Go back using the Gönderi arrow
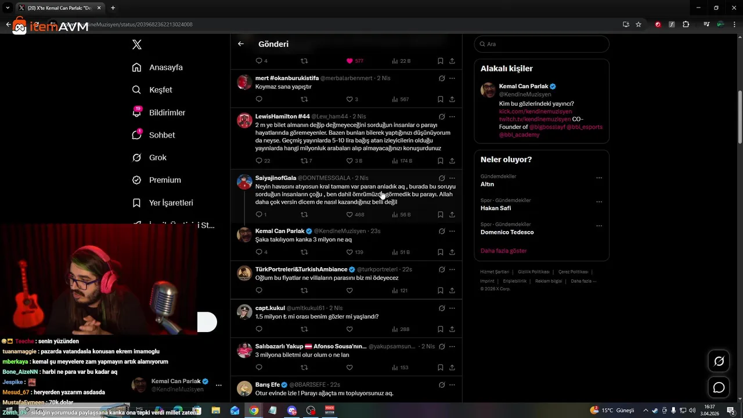This screenshot has height=418, width=743. [241, 44]
